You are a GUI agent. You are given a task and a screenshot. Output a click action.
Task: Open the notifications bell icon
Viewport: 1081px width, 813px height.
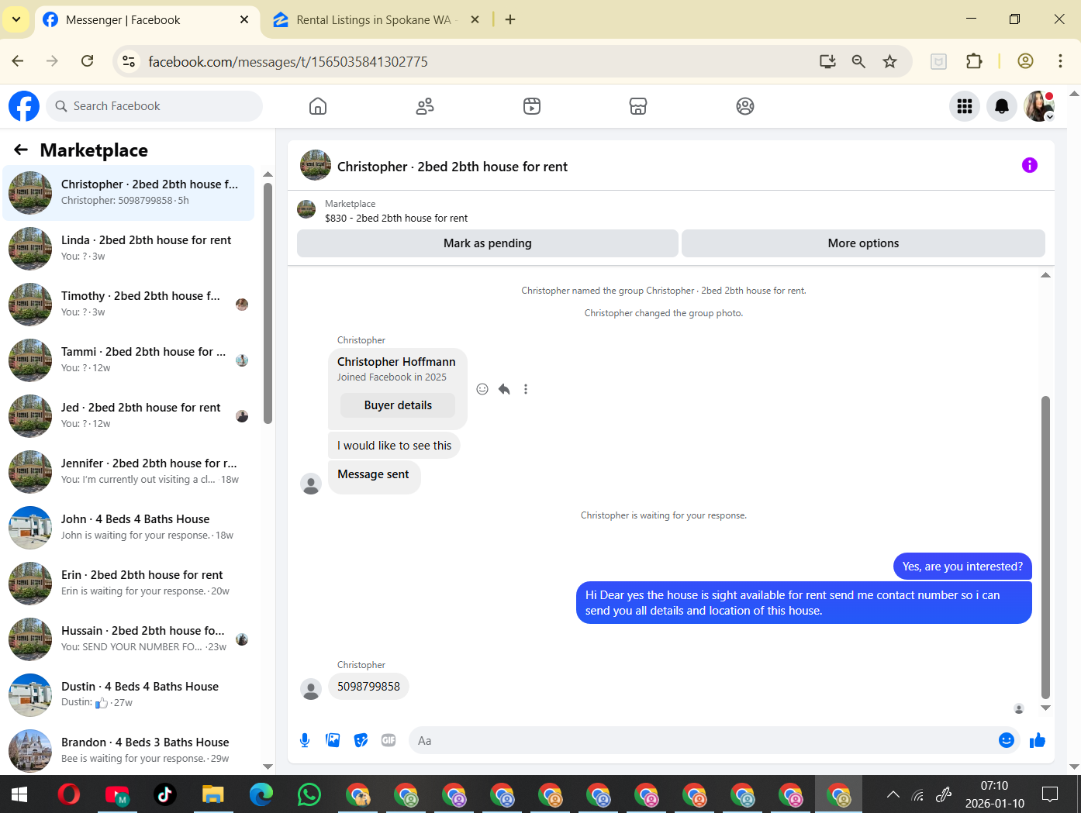(x=1002, y=106)
